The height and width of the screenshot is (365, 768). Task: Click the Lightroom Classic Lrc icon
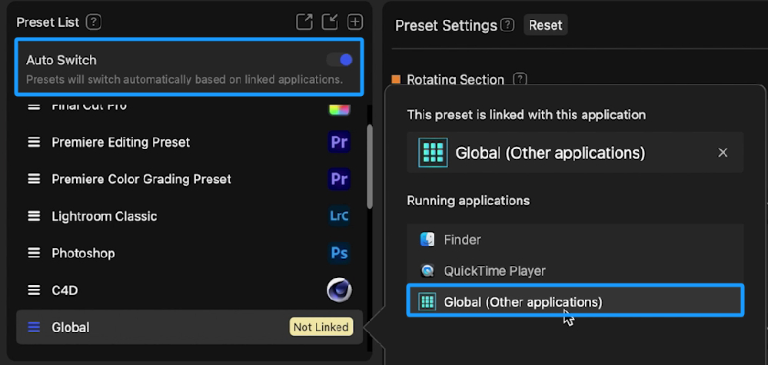[x=339, y=216]
